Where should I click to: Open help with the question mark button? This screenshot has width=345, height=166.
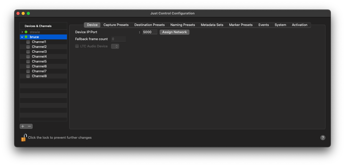click(323, 138)
